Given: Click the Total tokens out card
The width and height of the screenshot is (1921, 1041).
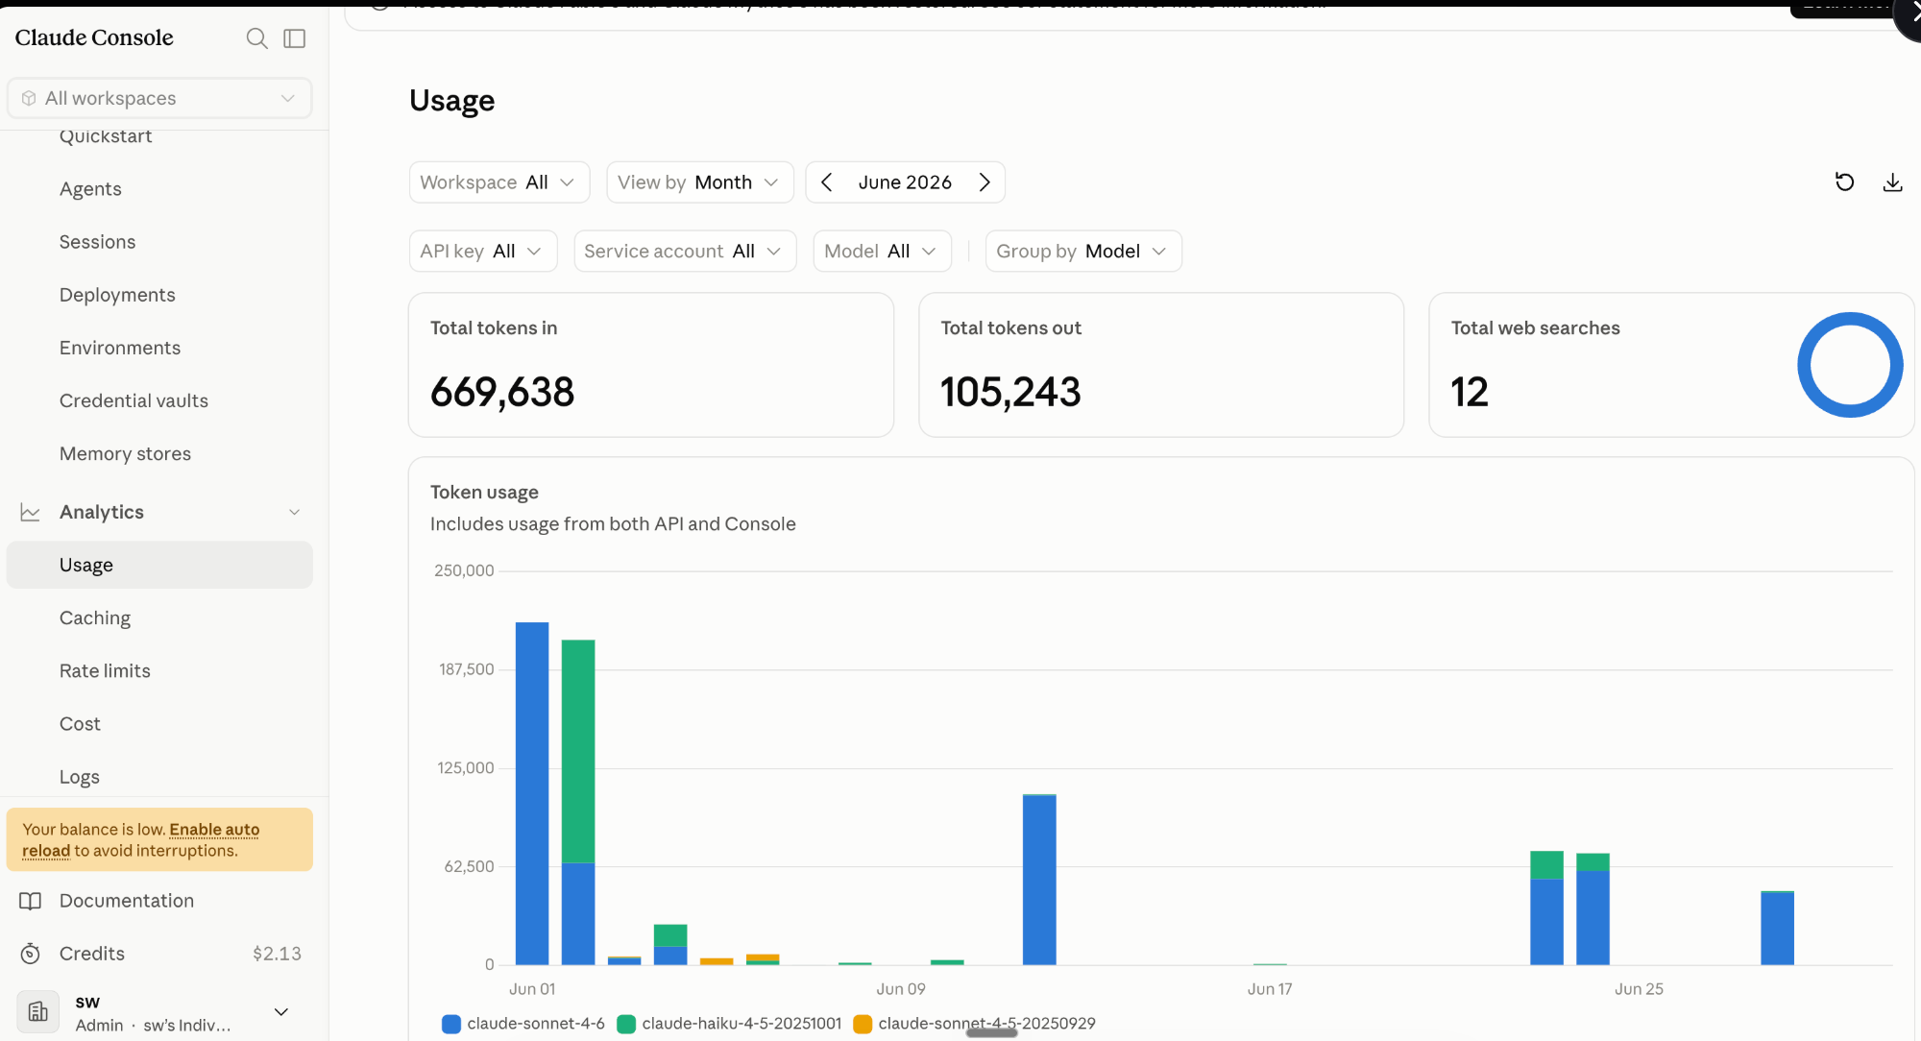Looking at the screenshot, I should coord(1161,365).
